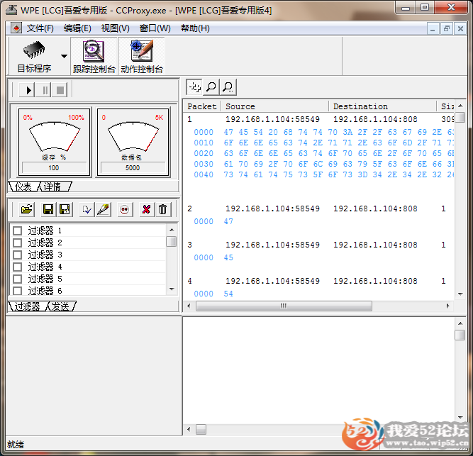The width and height of the screenshot is (473, 456).
Task: Open the 窗口(W) menu
Action: pos(155,28)
